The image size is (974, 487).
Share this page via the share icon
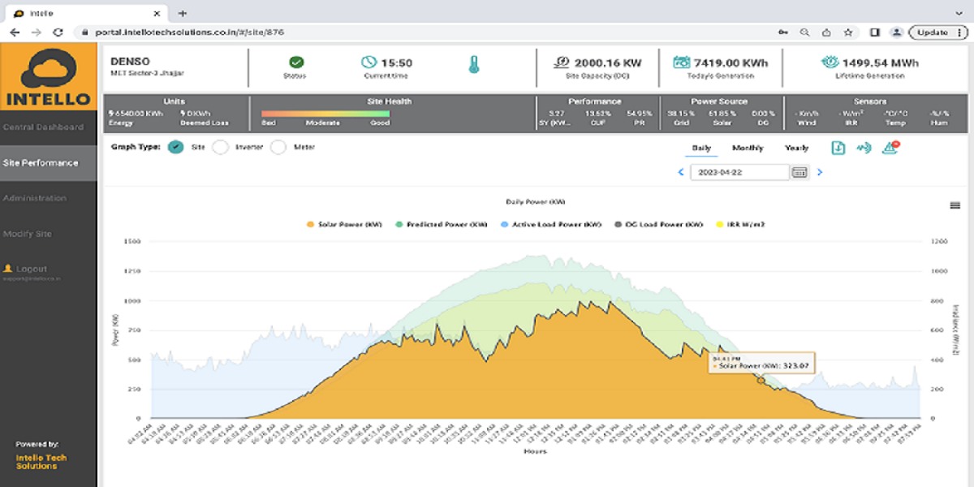826,32
